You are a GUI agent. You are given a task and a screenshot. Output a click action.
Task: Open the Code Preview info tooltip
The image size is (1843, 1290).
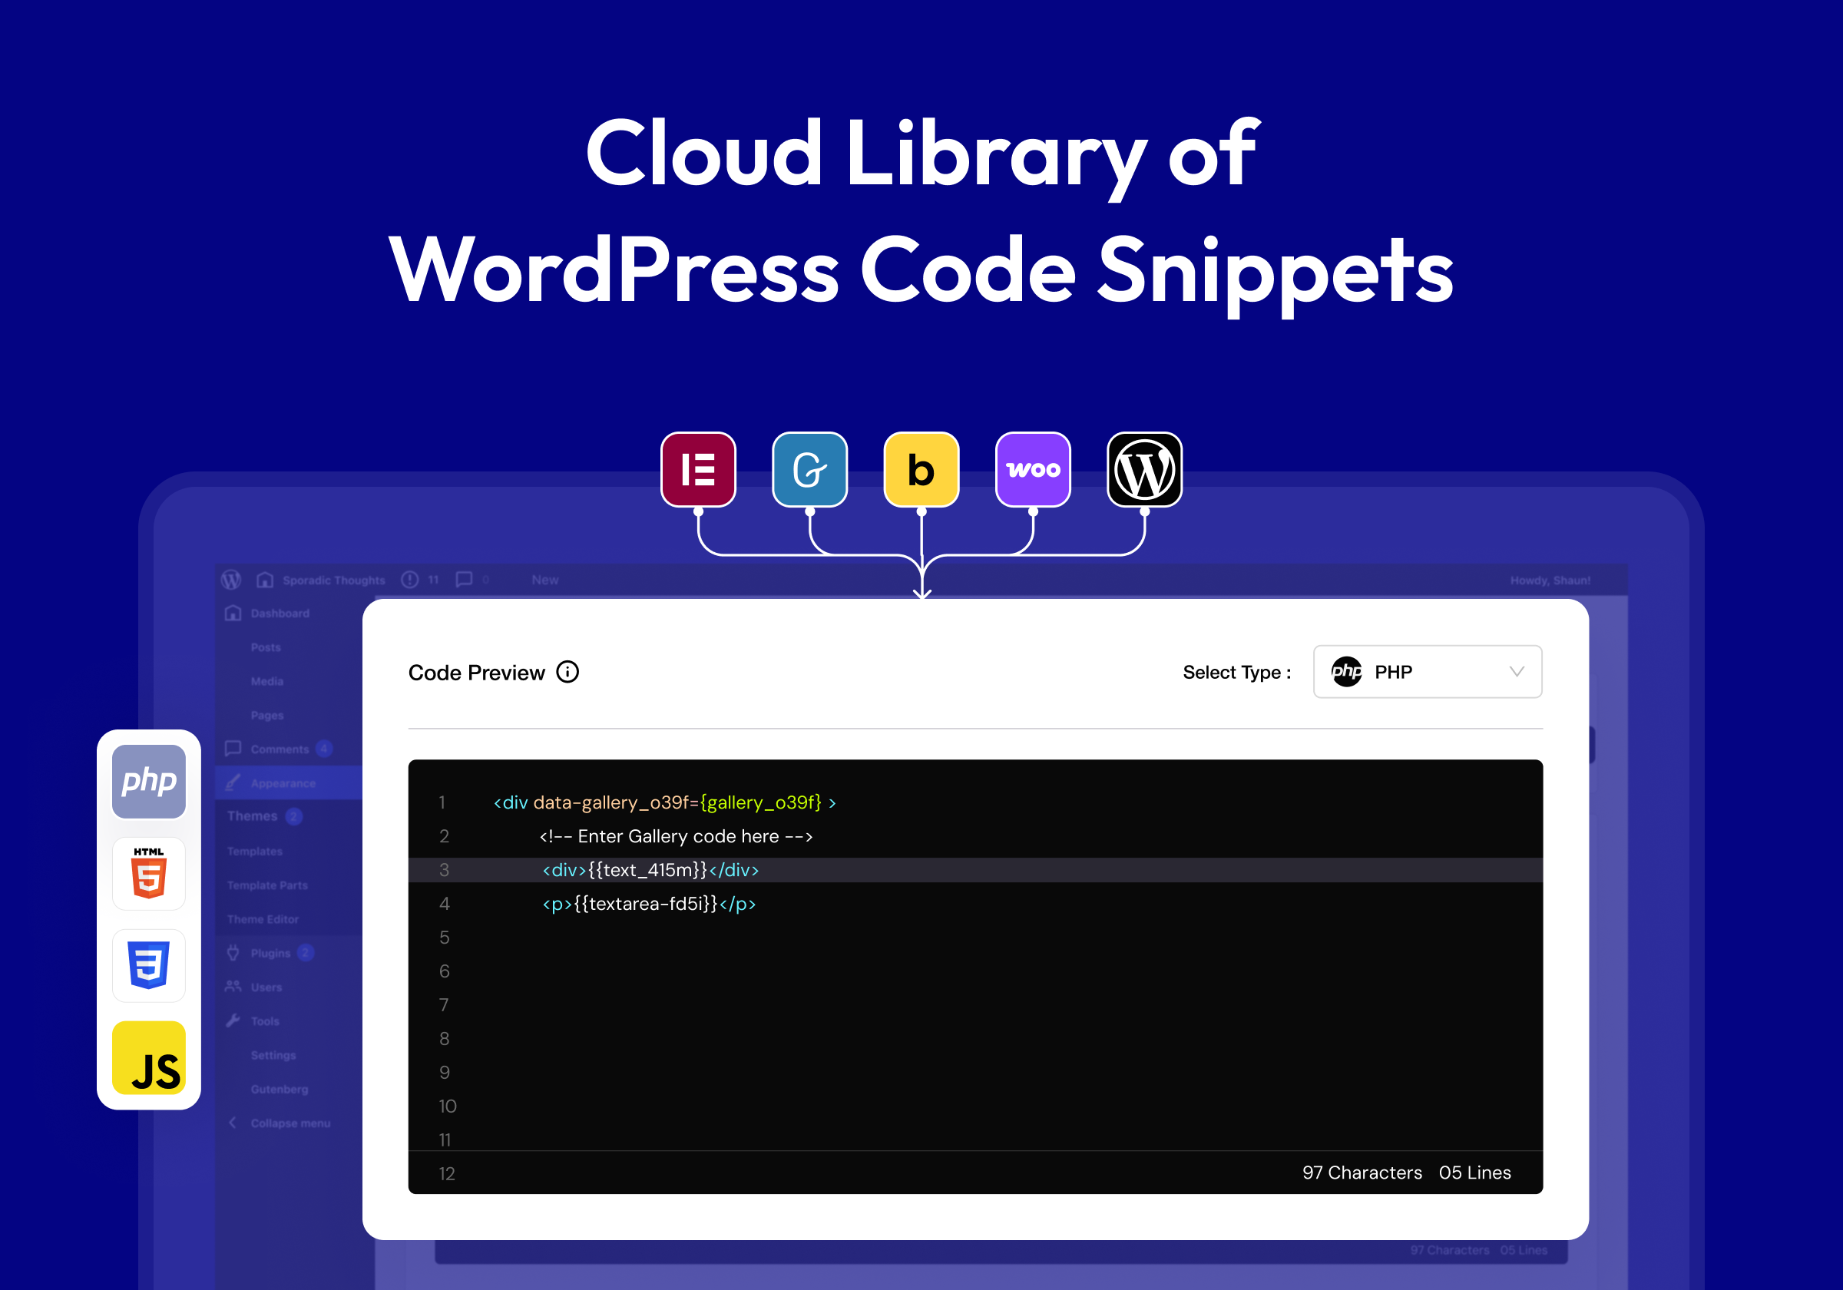(567, 673)
